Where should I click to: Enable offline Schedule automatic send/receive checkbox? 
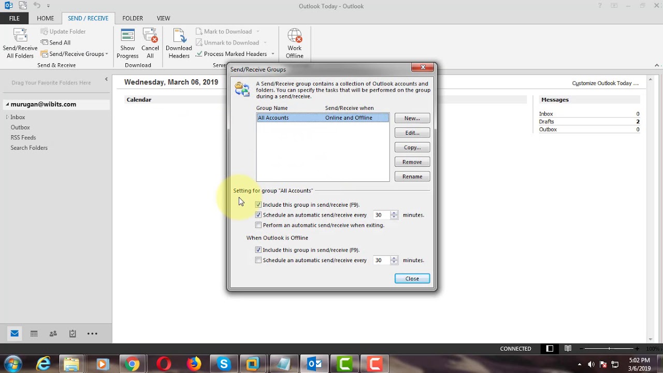(x=258, y=260)
